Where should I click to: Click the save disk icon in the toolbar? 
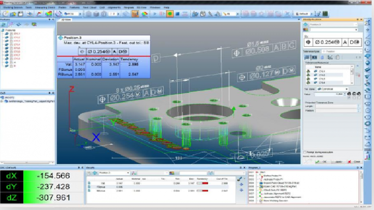pos(21,14)
